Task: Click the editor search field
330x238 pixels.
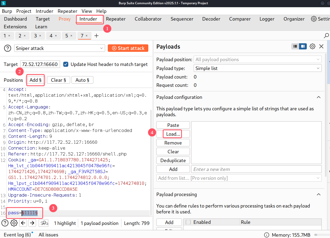Action: point(43,223)
